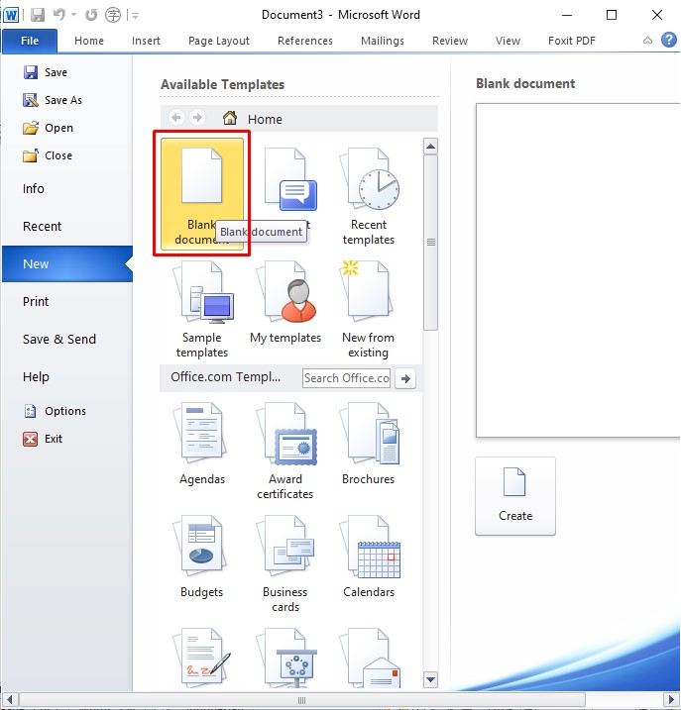Open the References tab

(x=305, y=41)
